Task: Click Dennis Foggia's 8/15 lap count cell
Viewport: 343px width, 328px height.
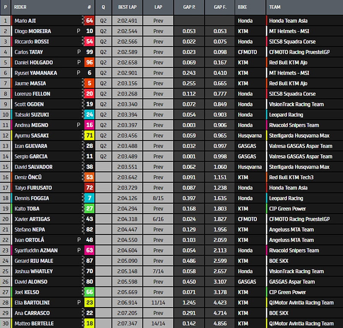Action: pyautogui.click(x=158, y=198)
